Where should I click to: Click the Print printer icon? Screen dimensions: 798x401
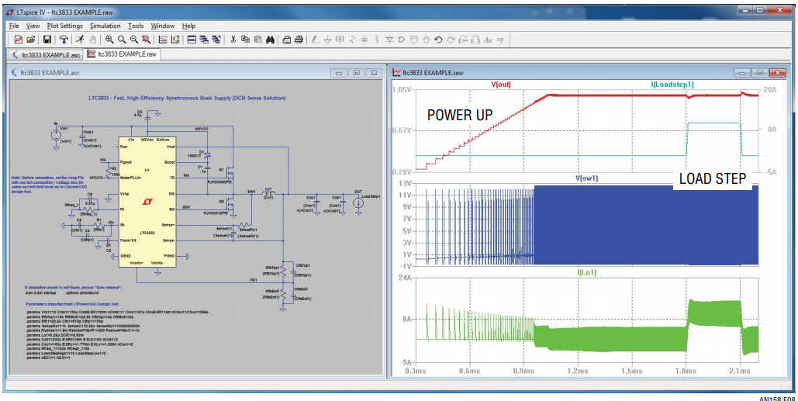(299, 40)
